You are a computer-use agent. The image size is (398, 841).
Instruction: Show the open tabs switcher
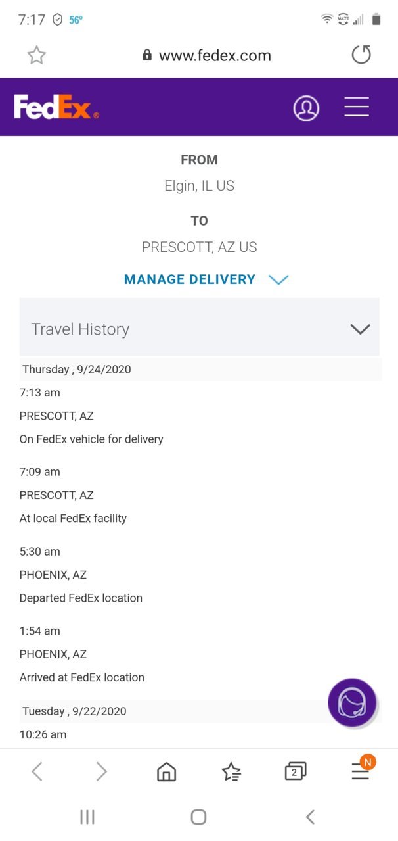[296, 771]
